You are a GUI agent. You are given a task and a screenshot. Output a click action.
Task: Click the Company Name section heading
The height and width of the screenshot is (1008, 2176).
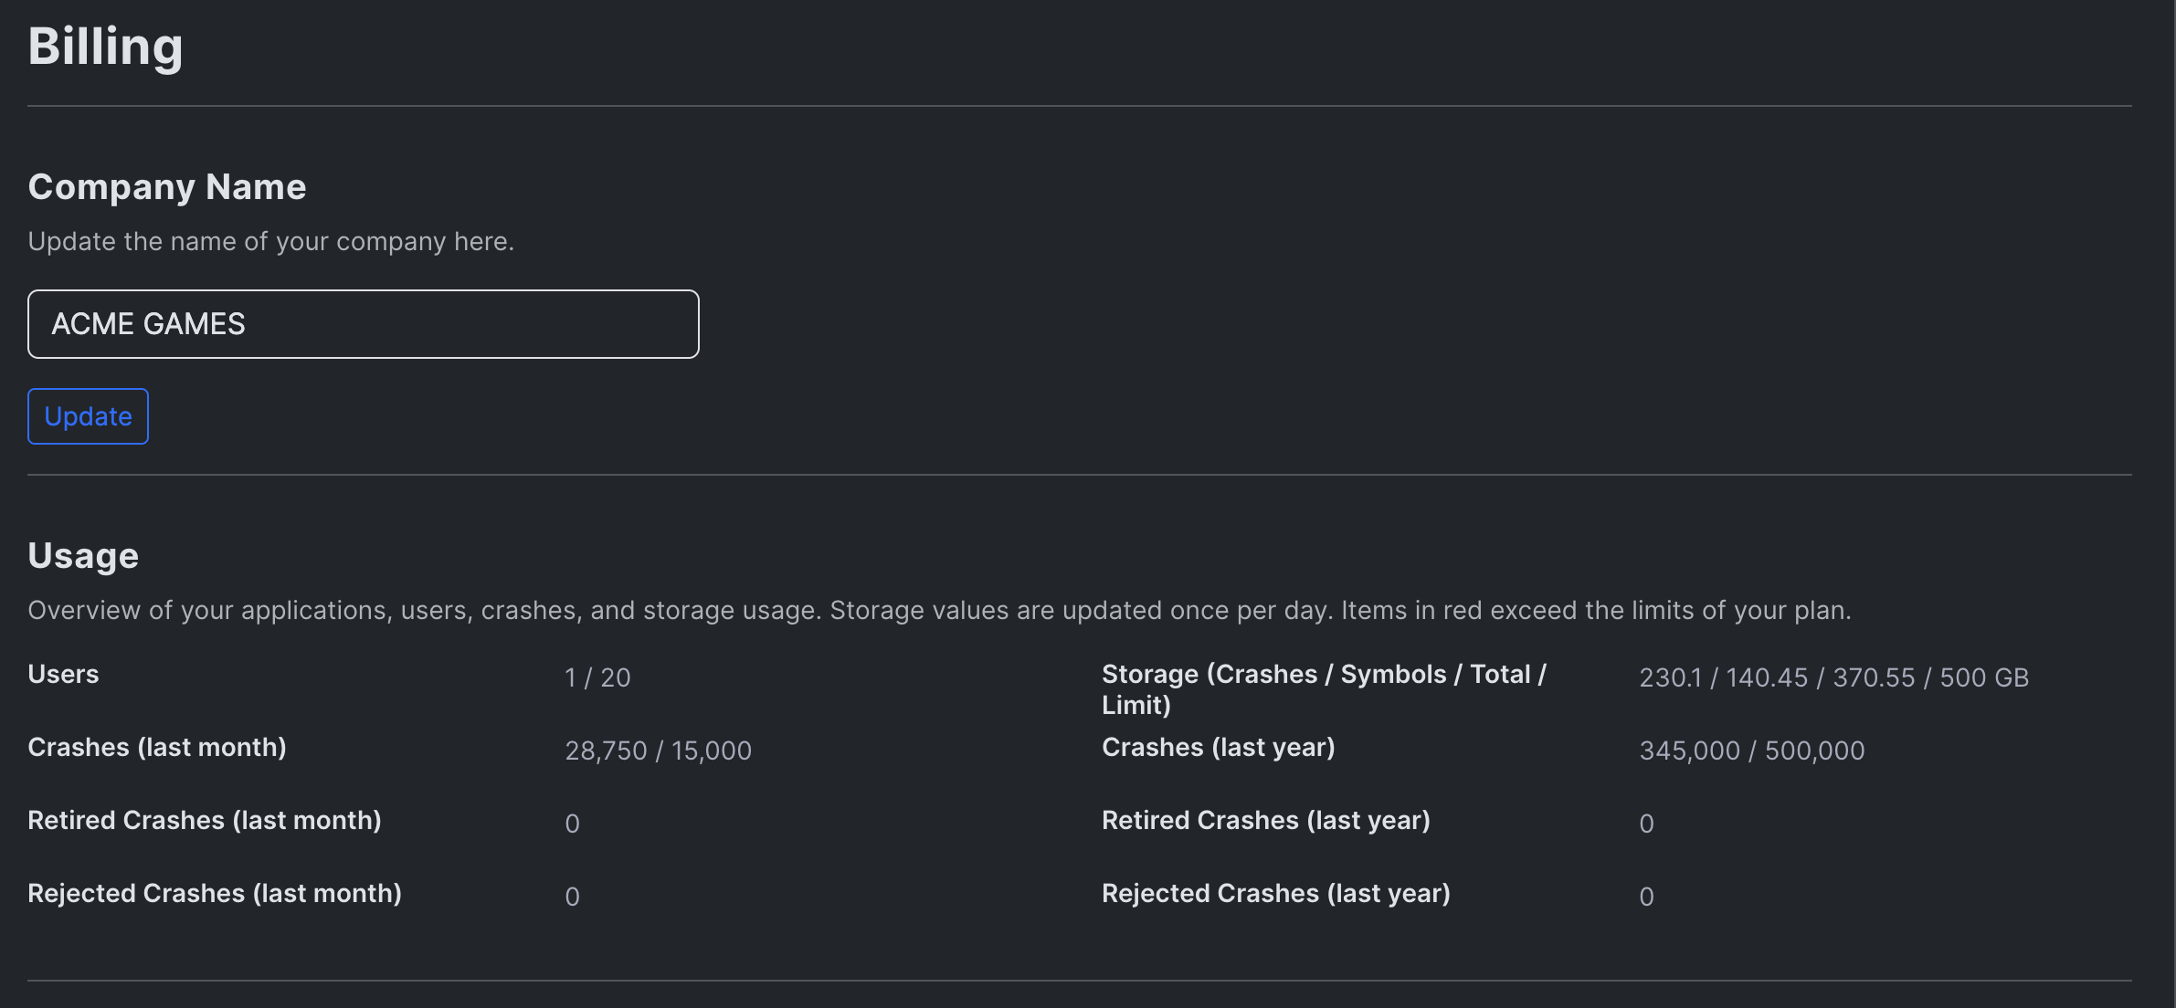167,187
